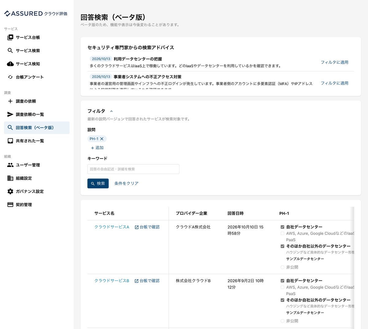This screenshot has height=329, width=368.
Task: Click the 検索 button
Action: [98, 183]
